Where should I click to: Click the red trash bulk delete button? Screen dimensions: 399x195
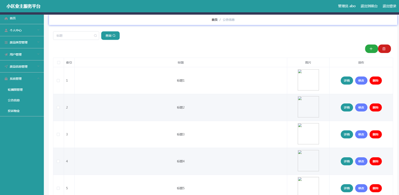pyautogui.click(x=384, y=49)
